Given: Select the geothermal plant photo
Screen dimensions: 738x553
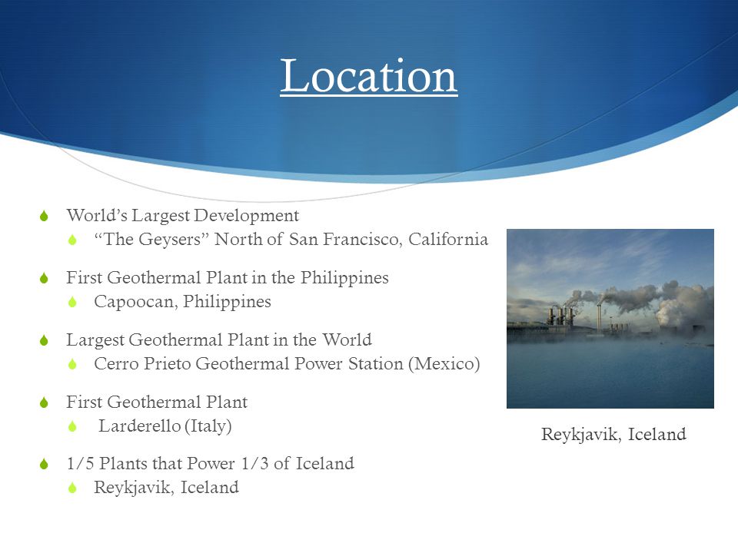Looking at the screenshot, I should (610, 318).
